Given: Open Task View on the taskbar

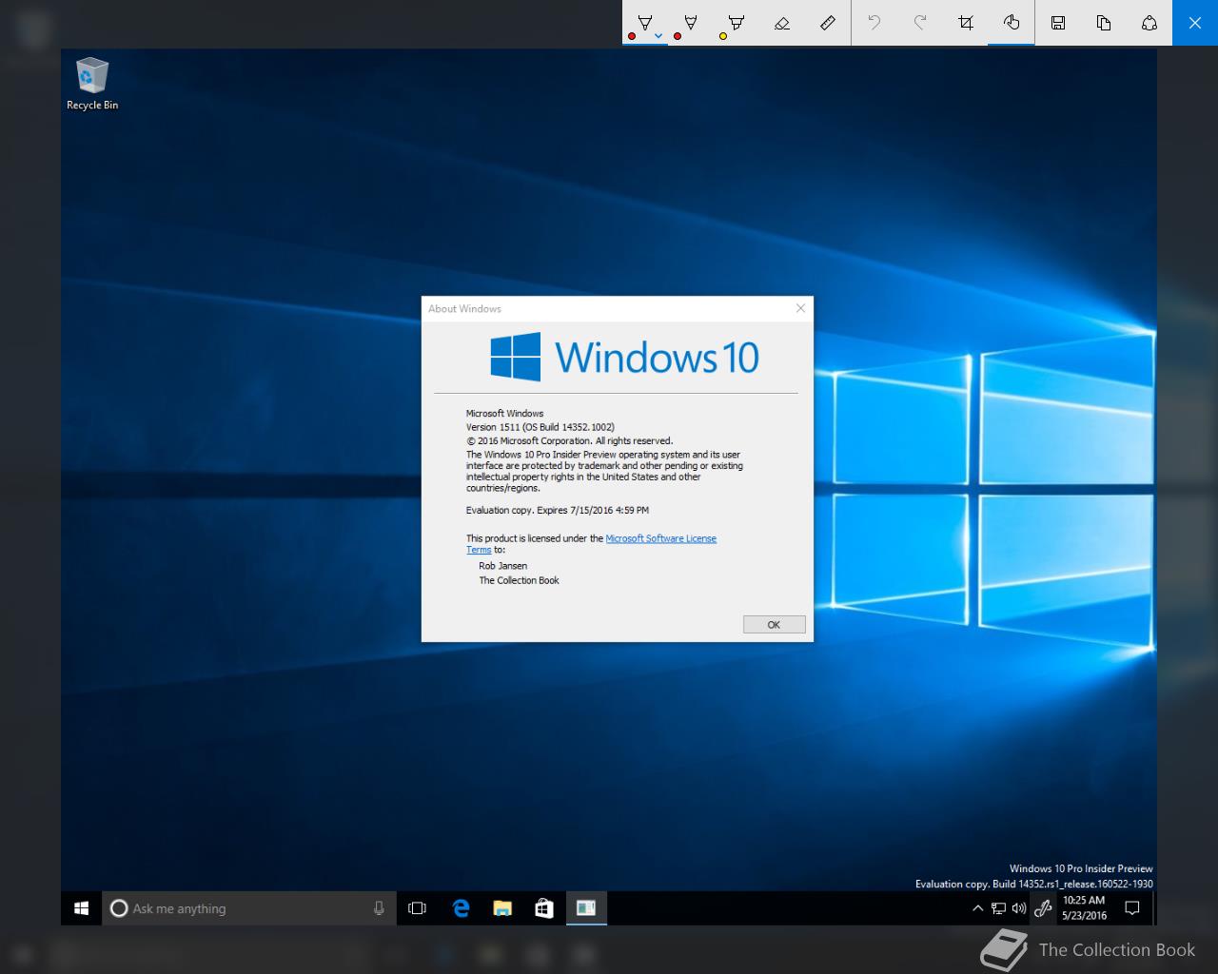Looking at the screenshot, I should (417, 908).
